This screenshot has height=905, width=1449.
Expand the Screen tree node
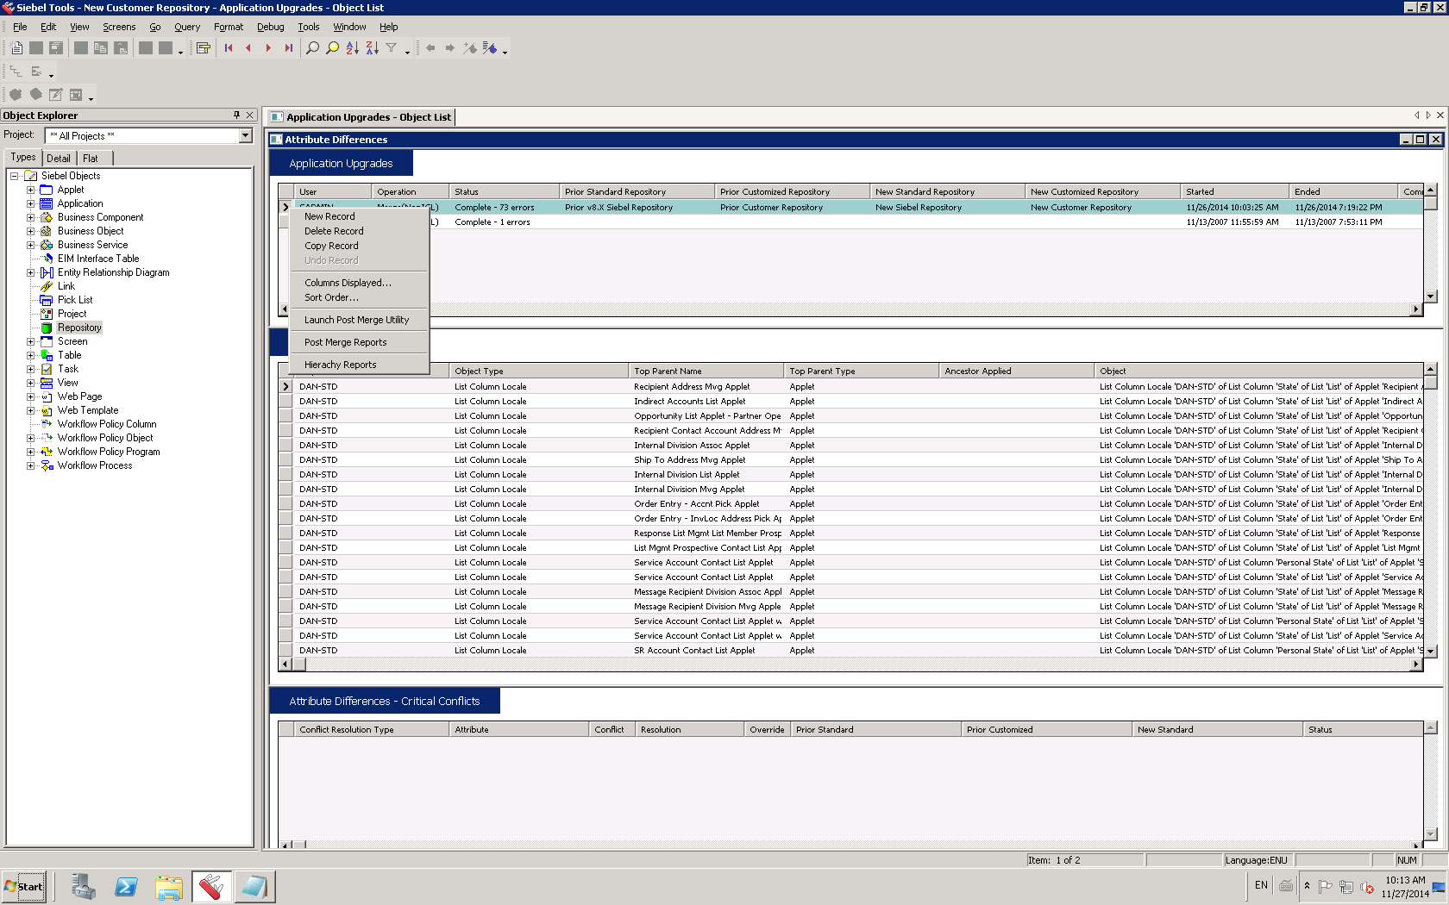coord(30,341)
